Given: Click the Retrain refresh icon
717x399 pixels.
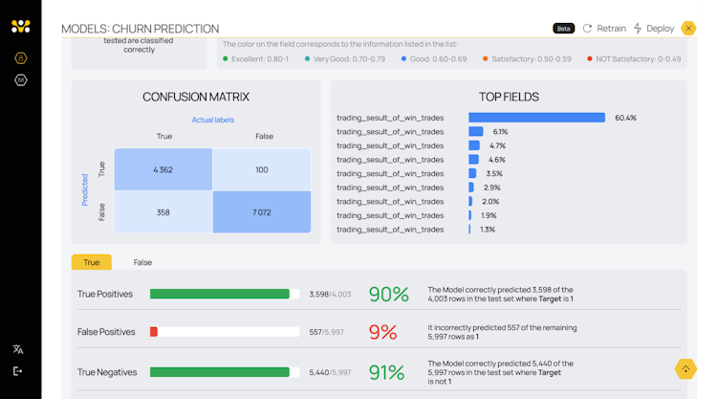Looking at the screenshot, I should click(x=587, y=29).
